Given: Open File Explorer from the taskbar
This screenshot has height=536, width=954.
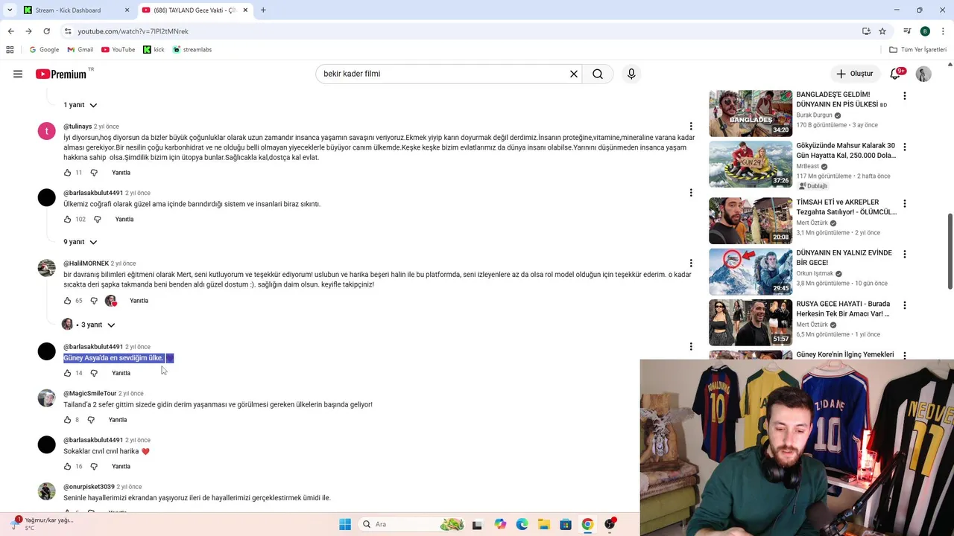Looking at the screenshot, I should click(544, 524).
